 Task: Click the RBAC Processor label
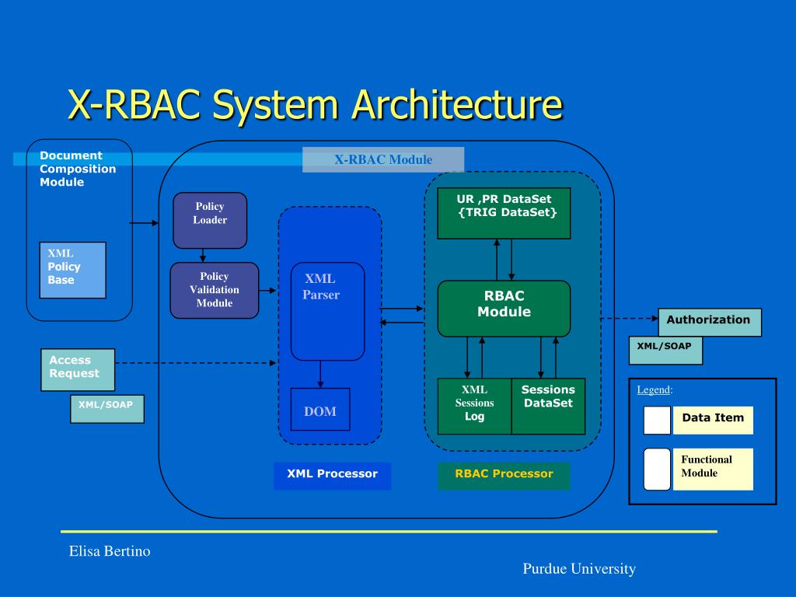[504, 476]
